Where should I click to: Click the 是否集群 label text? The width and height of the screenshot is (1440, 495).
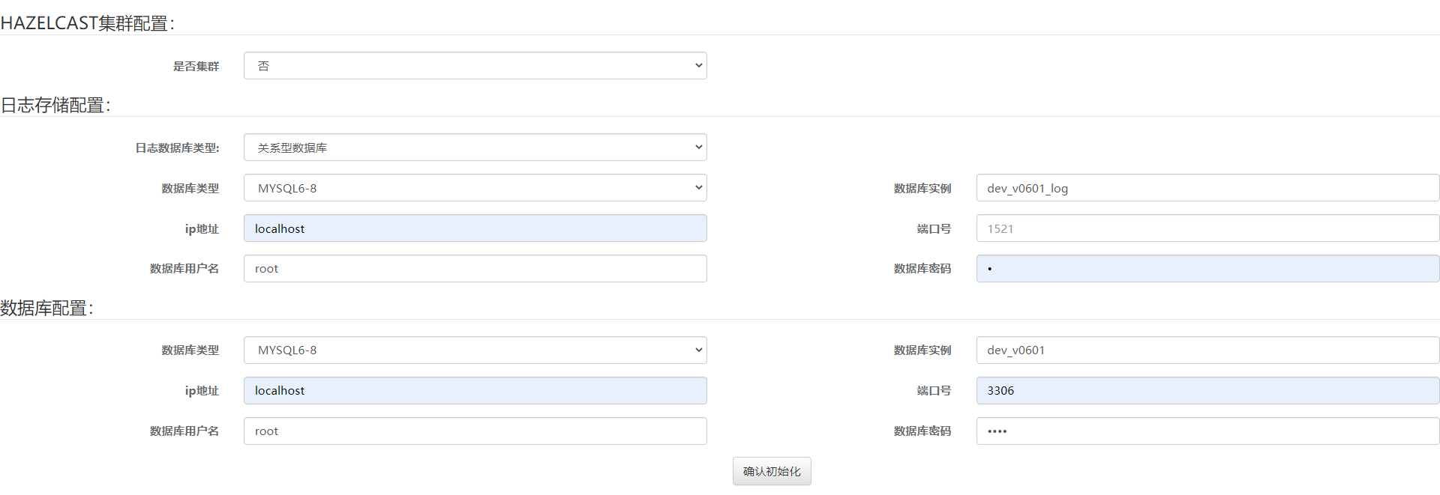(x=196, y=66)
